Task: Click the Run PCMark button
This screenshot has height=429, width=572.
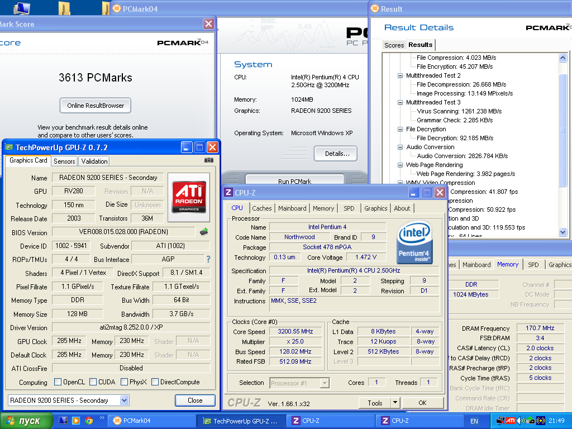Action: pyautogui.click(x=295, y=180)
